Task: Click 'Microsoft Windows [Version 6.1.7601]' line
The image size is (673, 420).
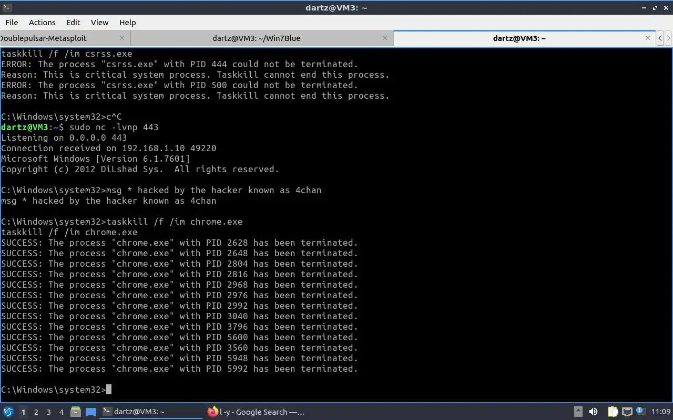Action: click(96, 159)
